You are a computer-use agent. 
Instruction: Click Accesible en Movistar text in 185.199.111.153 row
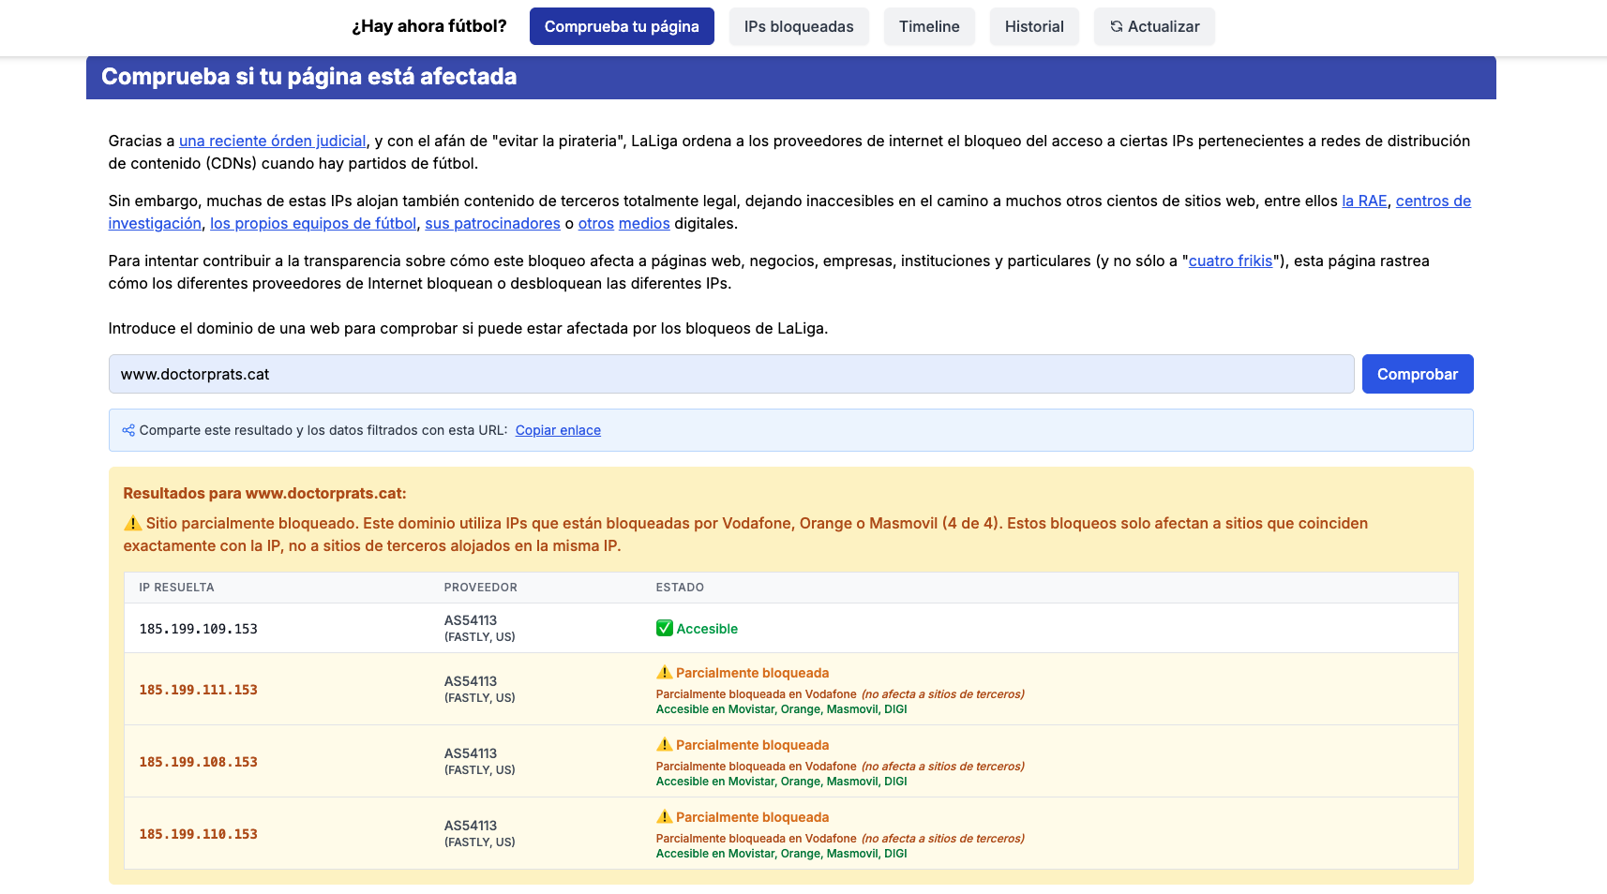pyautogui.click(x=782, y=709)
